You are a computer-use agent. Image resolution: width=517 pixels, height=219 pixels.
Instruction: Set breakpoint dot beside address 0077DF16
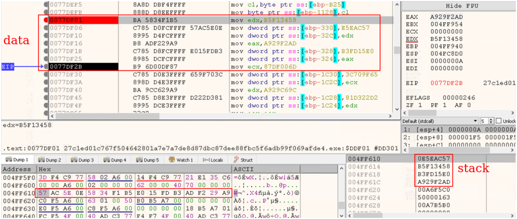tap(46, 43)
